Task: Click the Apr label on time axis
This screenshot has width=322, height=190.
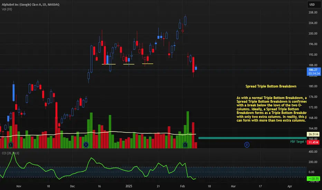Action: (290, 186)
